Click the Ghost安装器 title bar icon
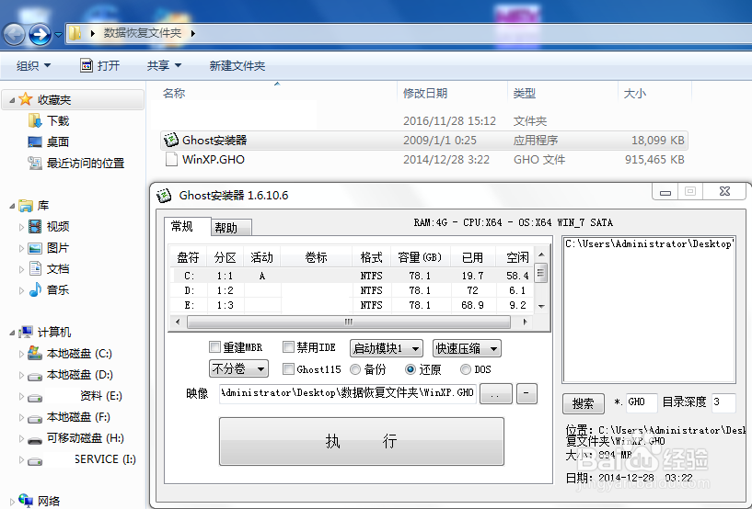752x509 pixels. pyautogui.click(x=164, y=196)
